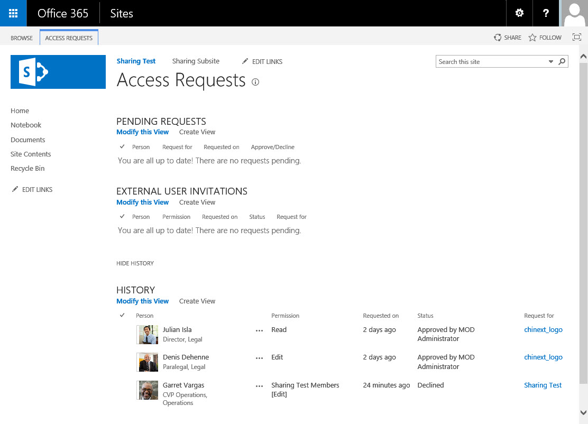Expand the search scope dropdown arrow
This screenshot has width=588, height=424.
[x=551, y=61]
